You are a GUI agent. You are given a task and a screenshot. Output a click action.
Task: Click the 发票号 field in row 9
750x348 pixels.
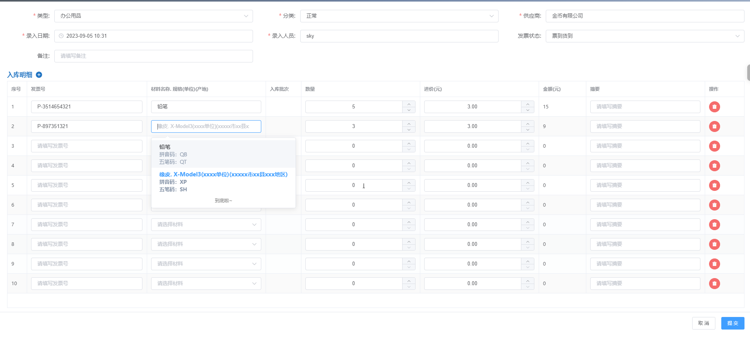coord(87,264)
